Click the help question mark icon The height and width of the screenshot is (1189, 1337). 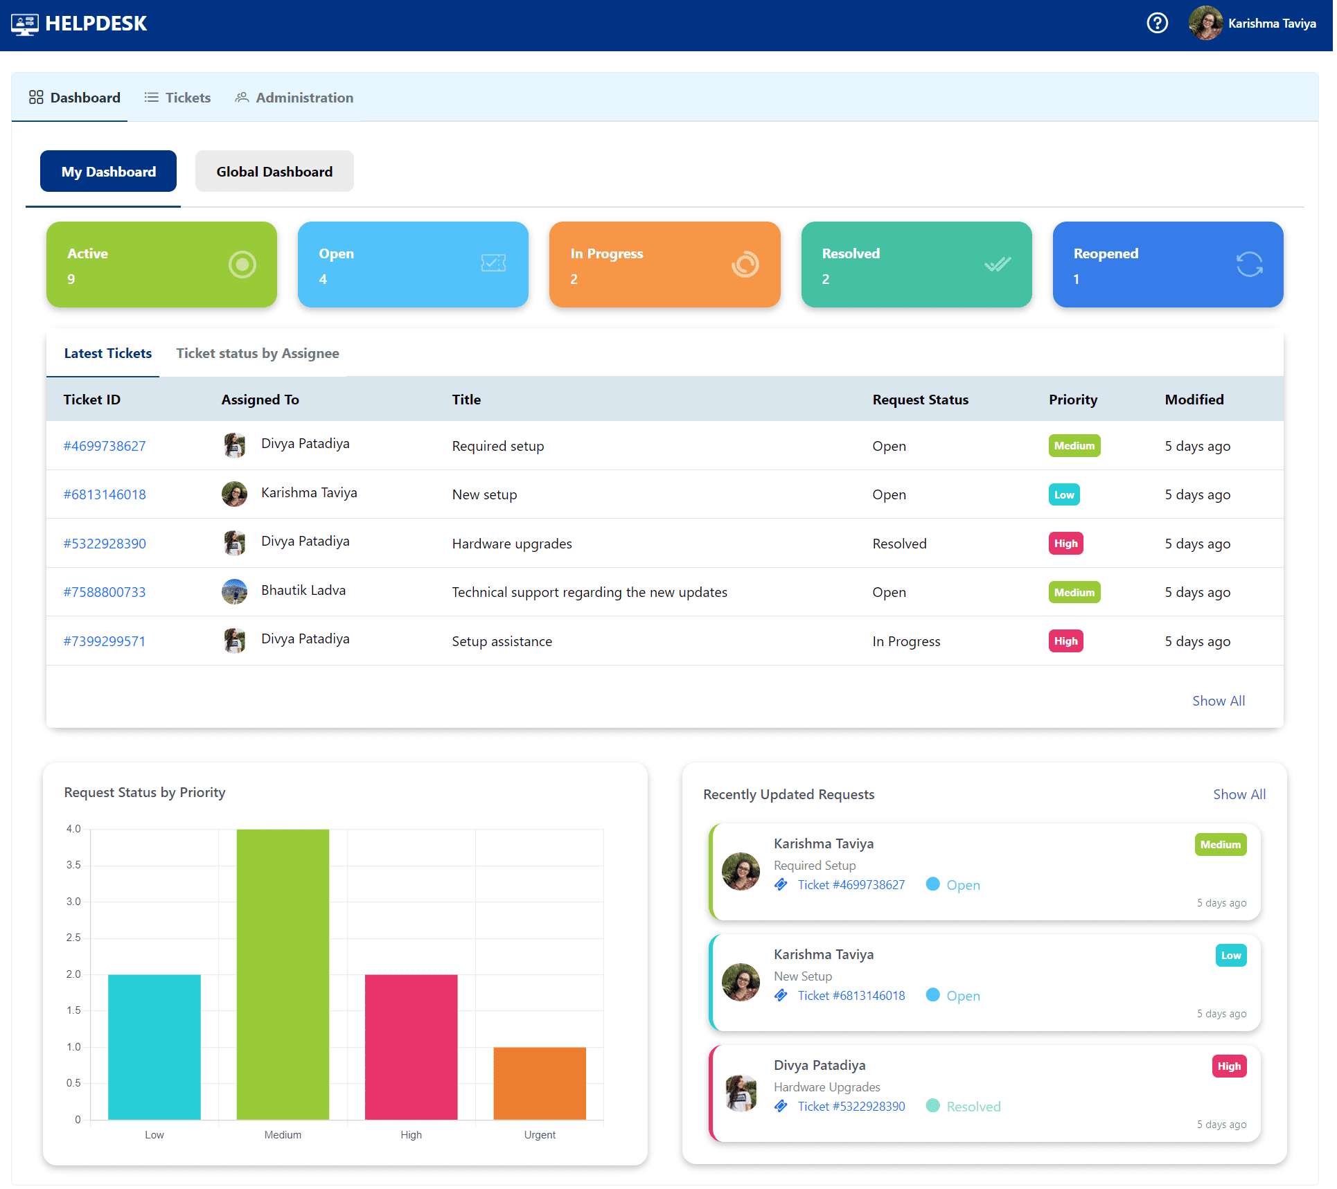(1157, 24)
